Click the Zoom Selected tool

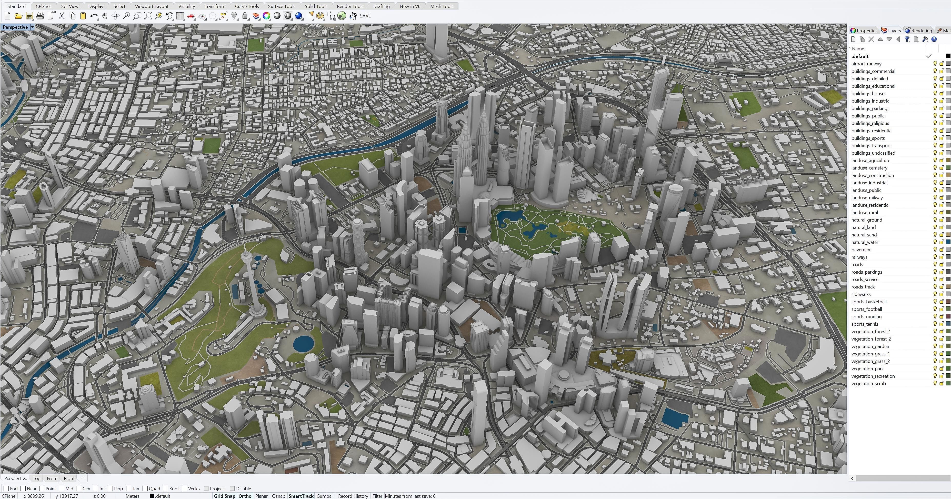159,15
